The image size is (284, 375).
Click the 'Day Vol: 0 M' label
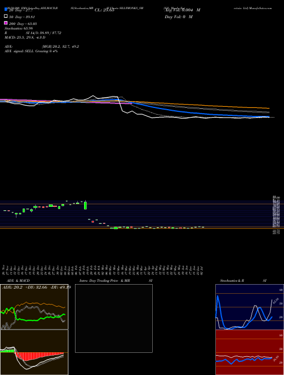click(x=178, y=17)
